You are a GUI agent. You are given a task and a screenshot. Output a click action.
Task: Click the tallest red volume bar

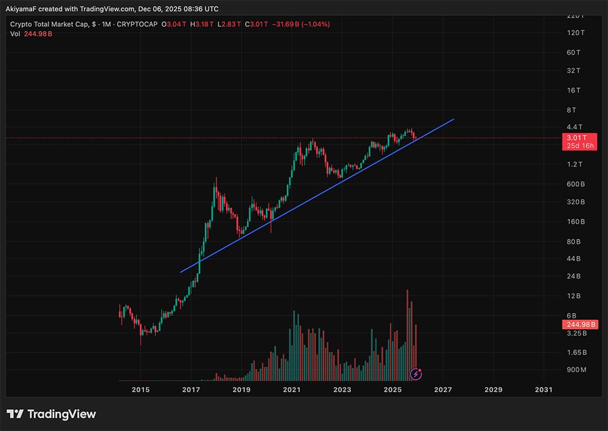pos(407,331)
